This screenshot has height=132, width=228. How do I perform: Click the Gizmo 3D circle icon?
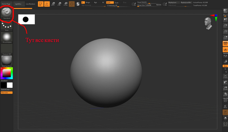pos(72,4)
